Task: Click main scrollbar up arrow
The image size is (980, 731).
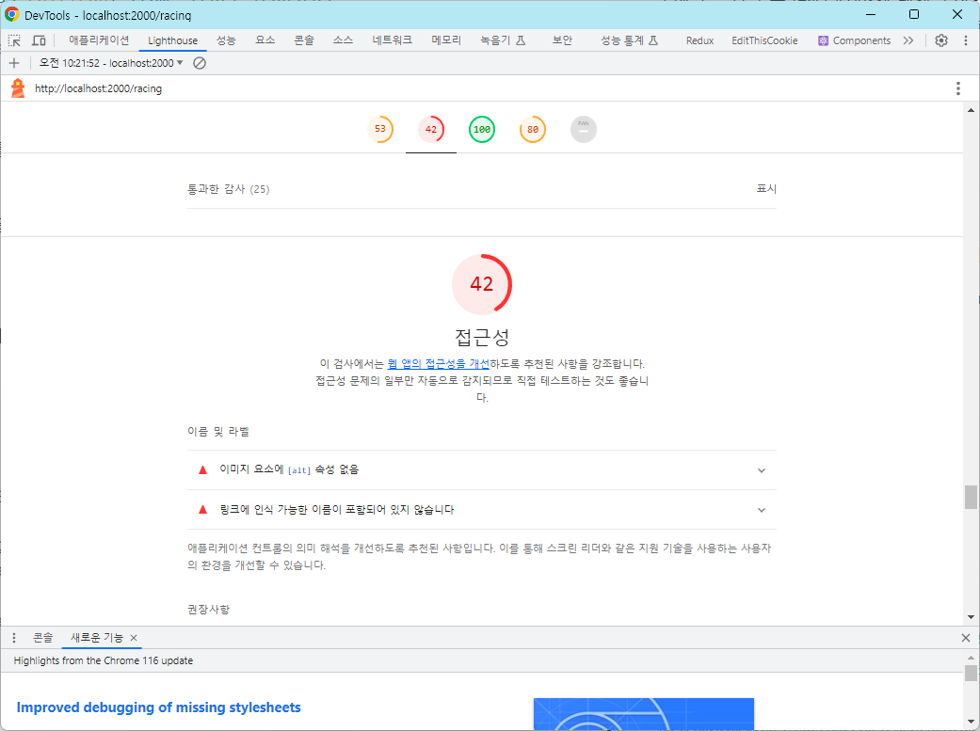Action: tap(971, 111)
